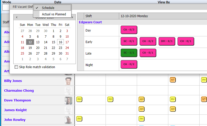This screenshot has width=207, height=126.
Task: Select the Late shift row label
Action: [x=88, y=54]
